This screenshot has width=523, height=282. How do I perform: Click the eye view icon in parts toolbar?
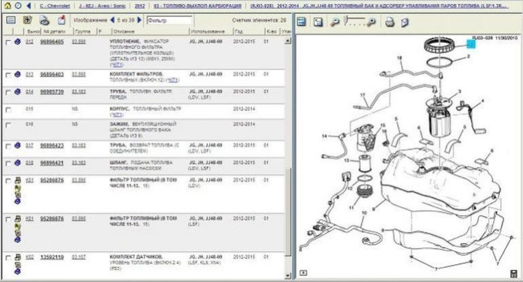[43, 20]
